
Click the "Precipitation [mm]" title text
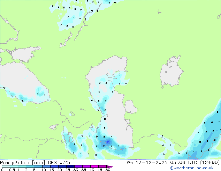pos(23,163)
